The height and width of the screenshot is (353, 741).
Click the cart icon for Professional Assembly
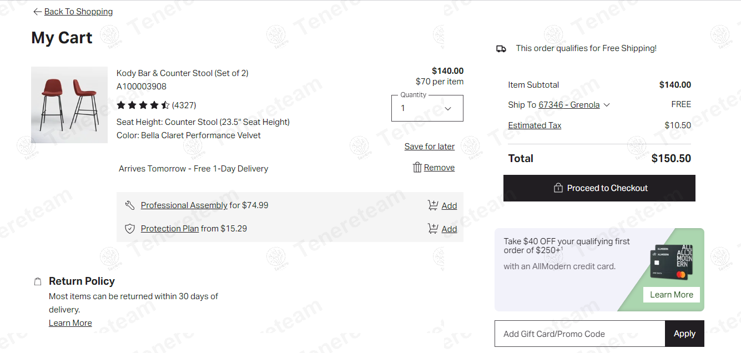(x=433, y=205)
